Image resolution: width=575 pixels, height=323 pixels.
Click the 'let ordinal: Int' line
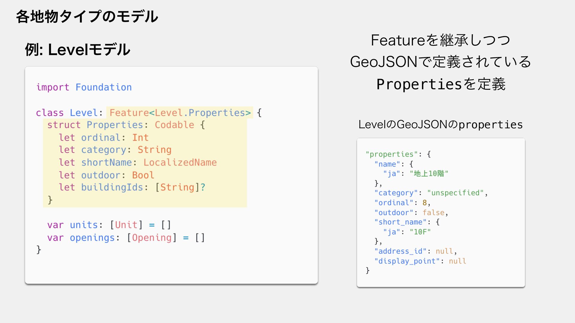coord(104,137)
